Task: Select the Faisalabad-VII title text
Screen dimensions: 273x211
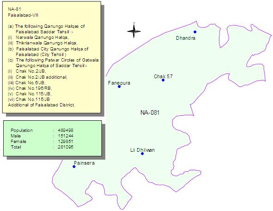Action: tap(23, 15)
